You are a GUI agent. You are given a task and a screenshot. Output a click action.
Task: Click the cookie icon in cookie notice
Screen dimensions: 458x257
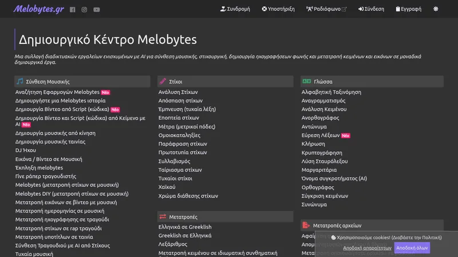coord(333,238)
